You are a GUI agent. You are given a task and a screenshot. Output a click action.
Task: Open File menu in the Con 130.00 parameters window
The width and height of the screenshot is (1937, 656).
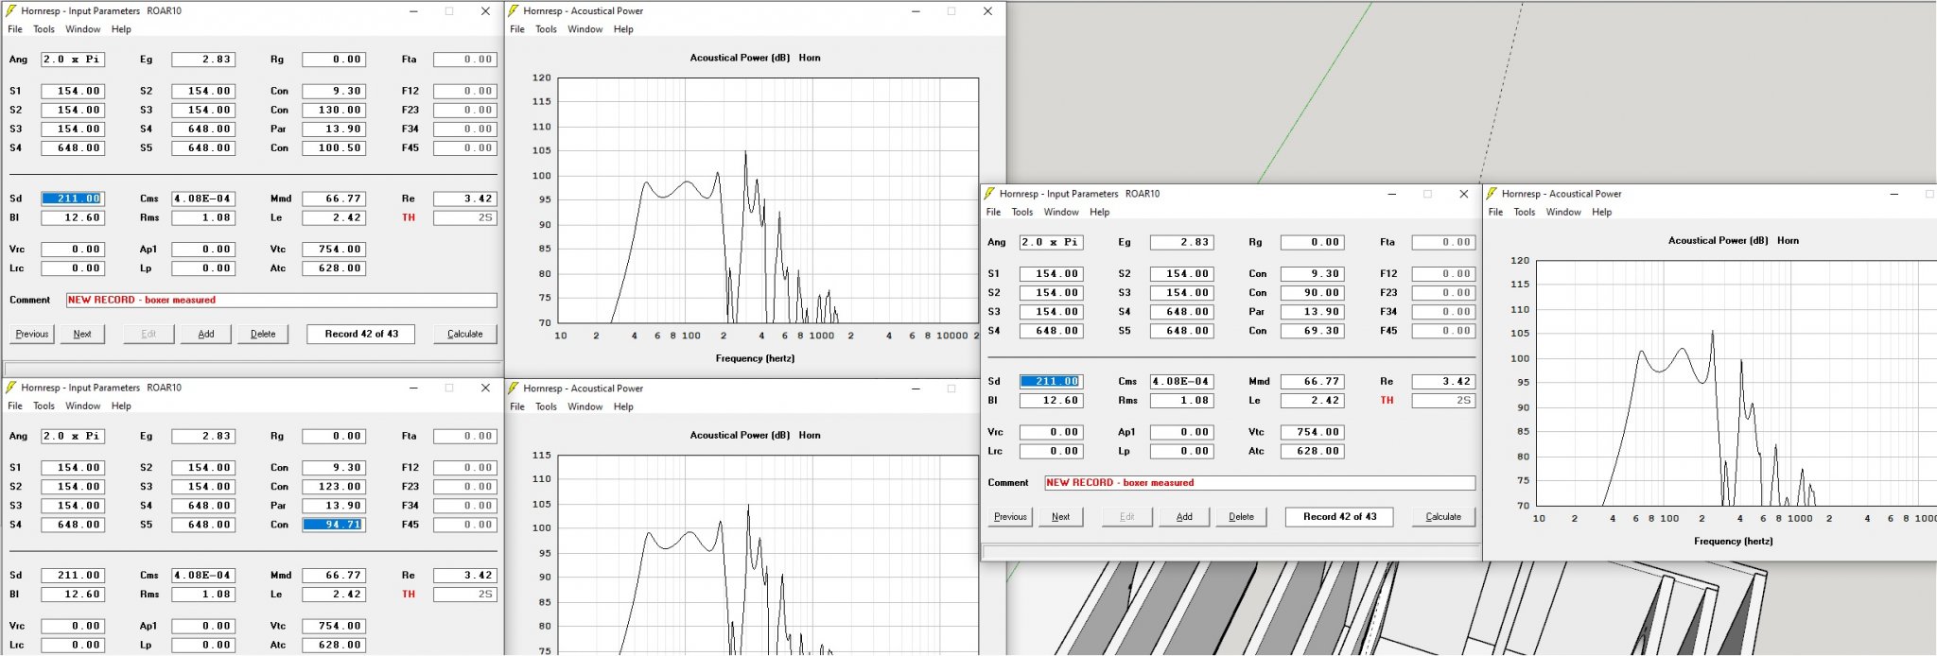coord(15,29)
